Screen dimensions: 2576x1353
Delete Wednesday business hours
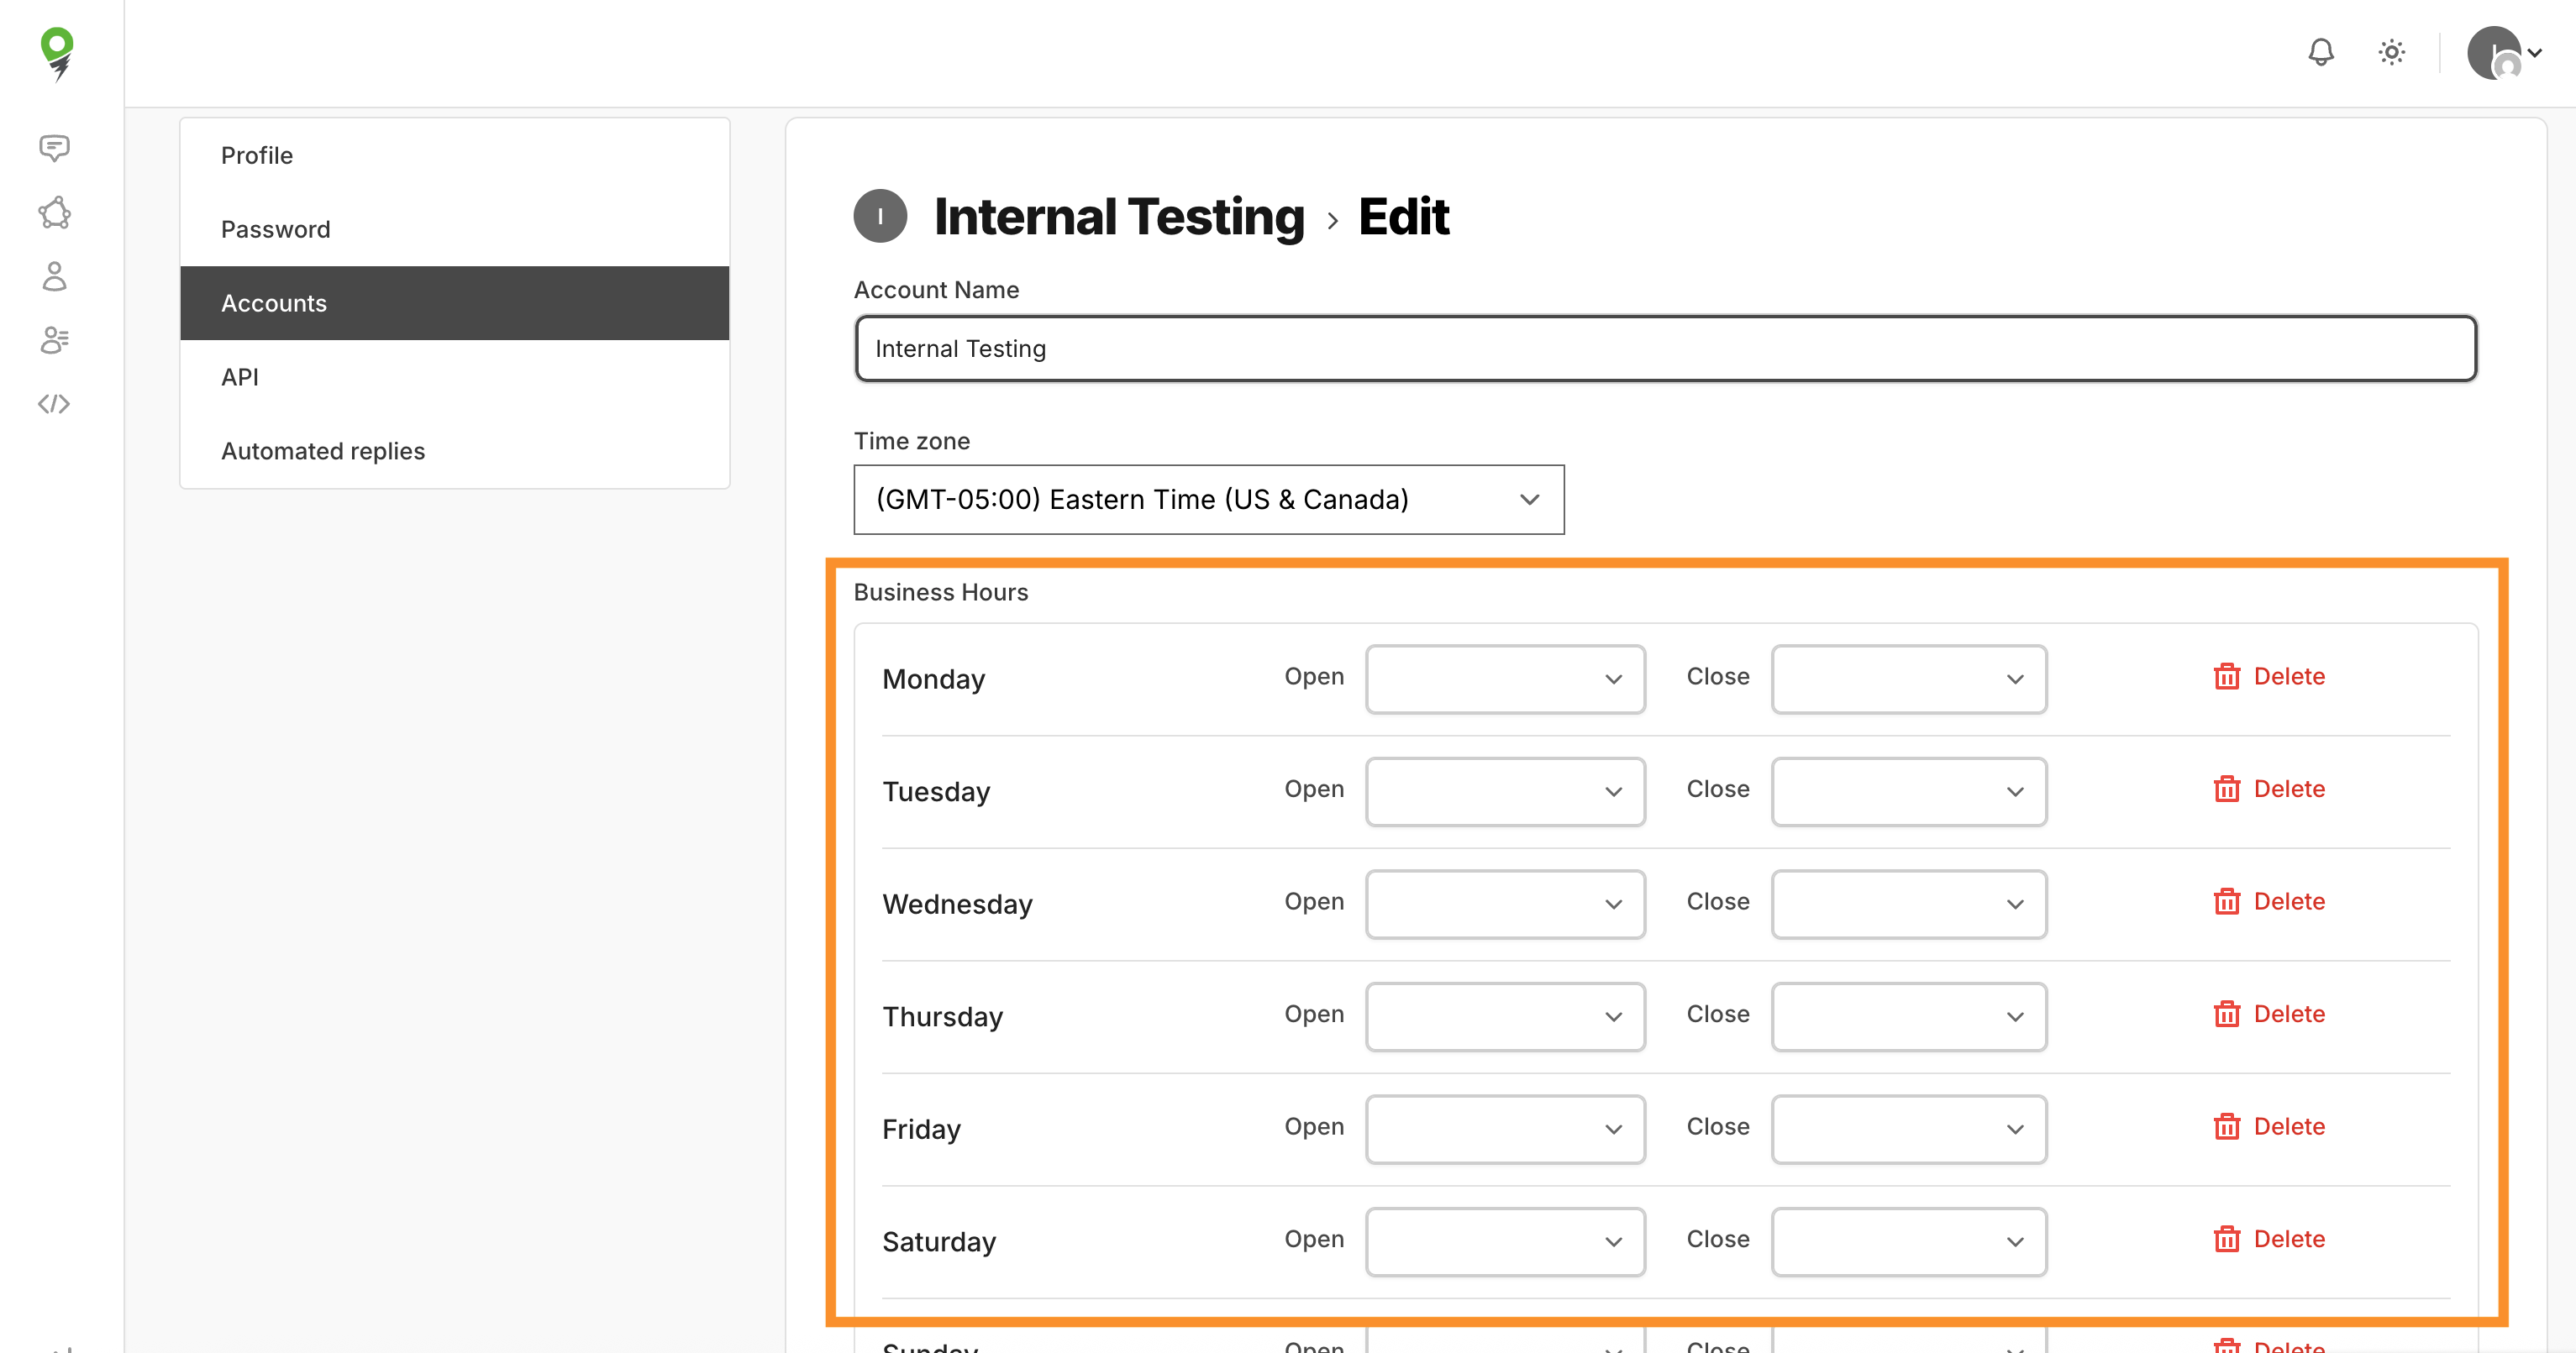tap(2269, 901)
